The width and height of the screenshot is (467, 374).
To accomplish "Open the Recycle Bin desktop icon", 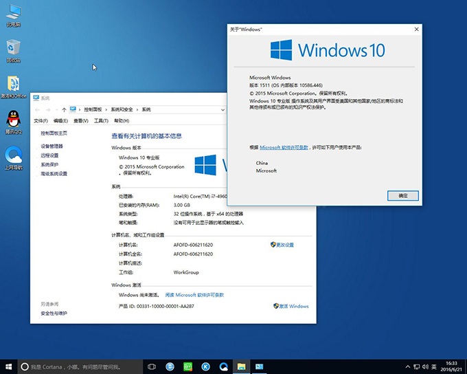I will pyautogui.click(x=13, y=48).
